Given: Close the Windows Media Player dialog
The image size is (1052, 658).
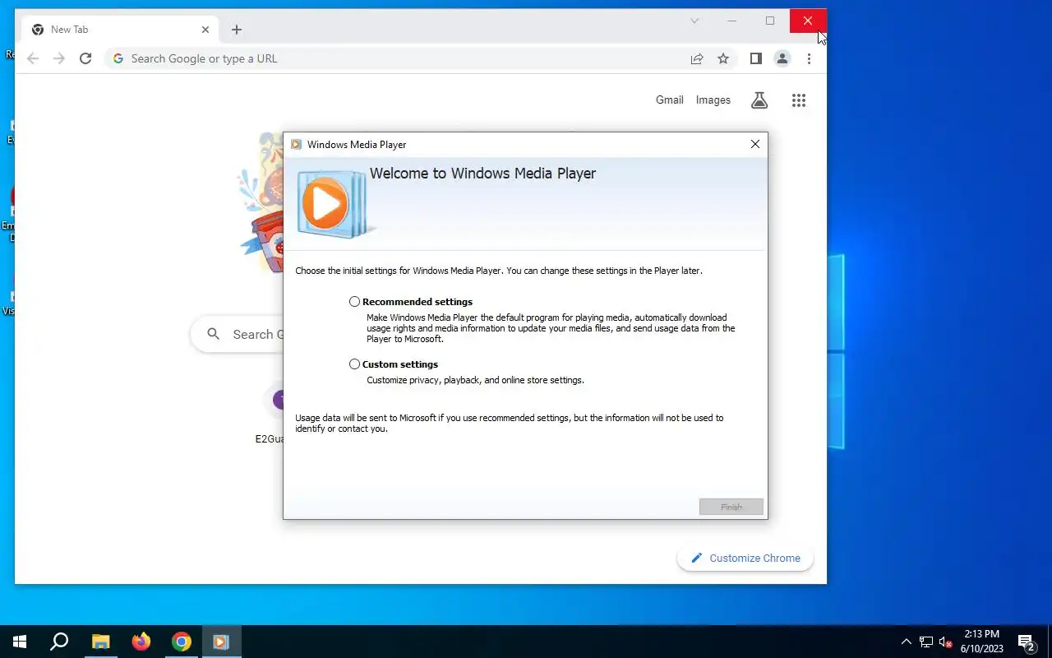Looking at the screenshot, I should coord(755,144).
